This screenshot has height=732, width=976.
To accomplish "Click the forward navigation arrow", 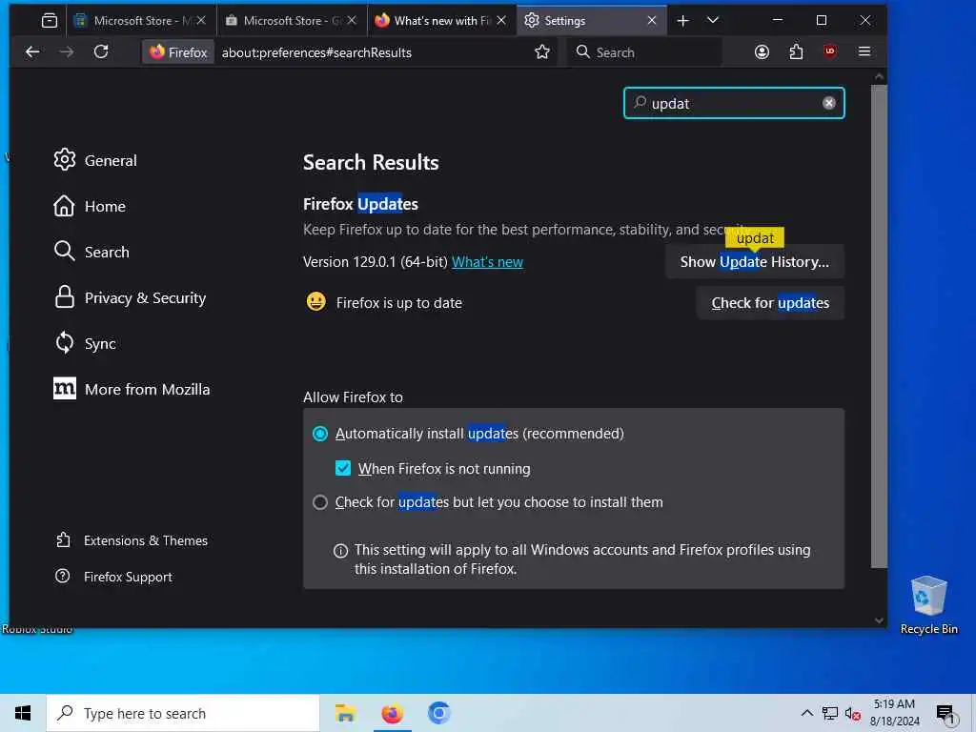I will [x=66, y=52].
